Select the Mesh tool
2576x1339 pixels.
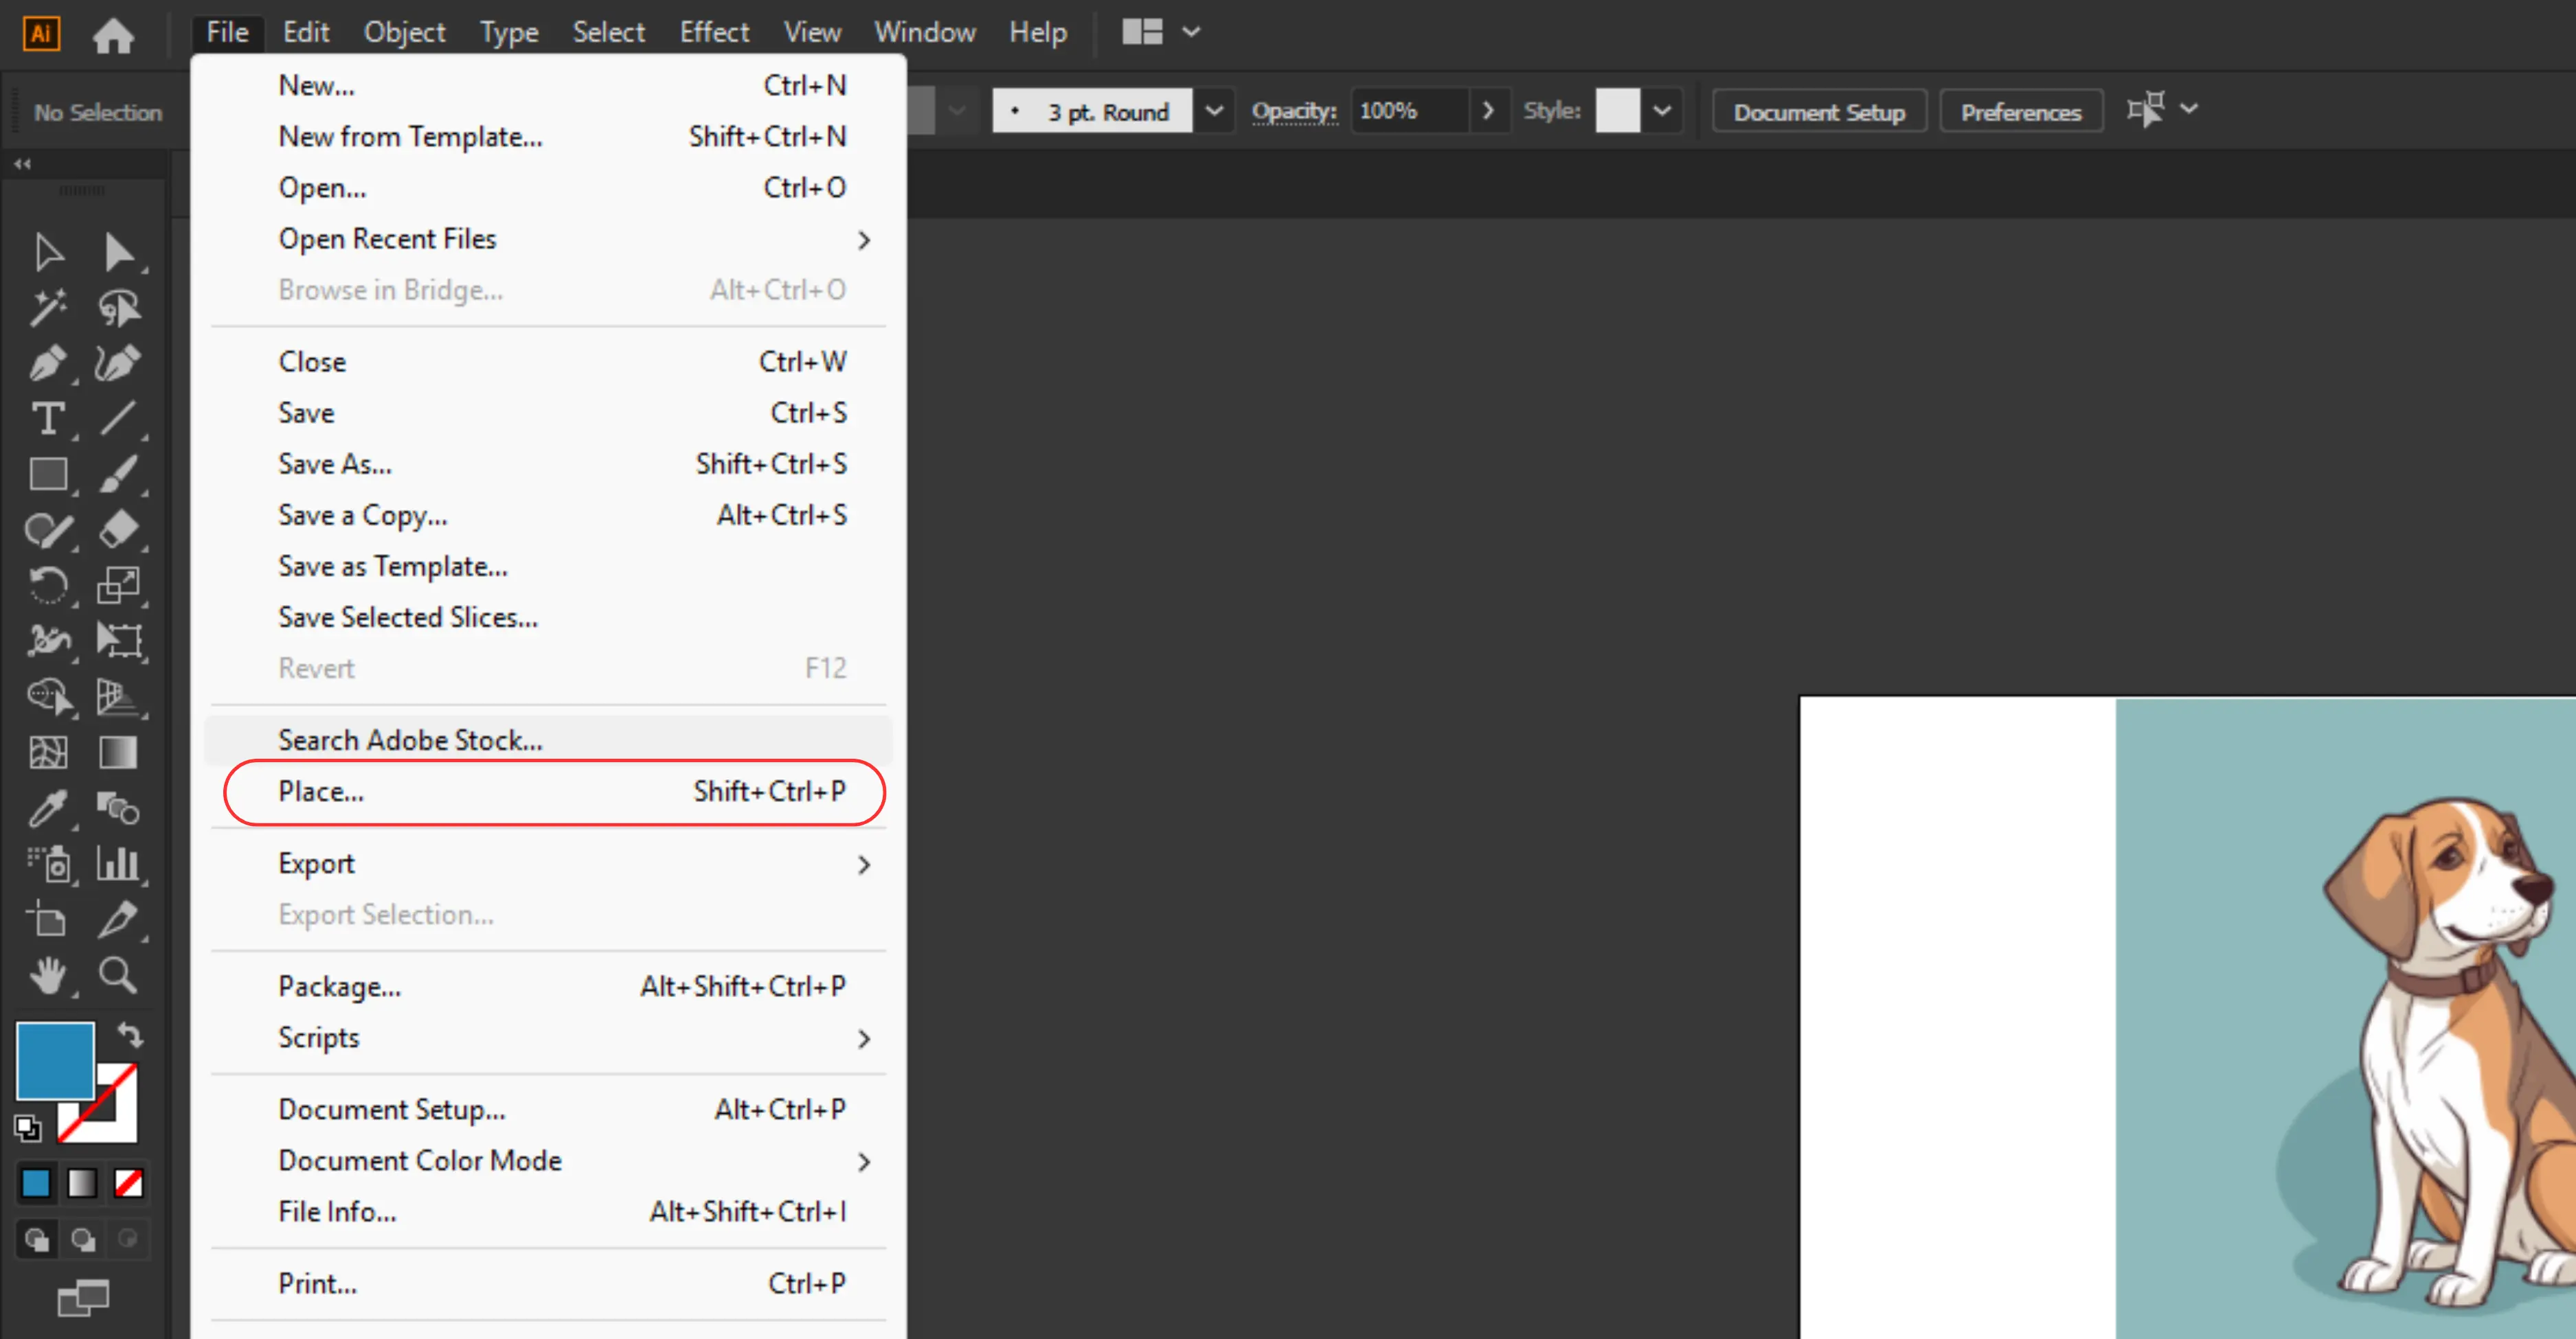pyautogui.click(x=47, y=753)
